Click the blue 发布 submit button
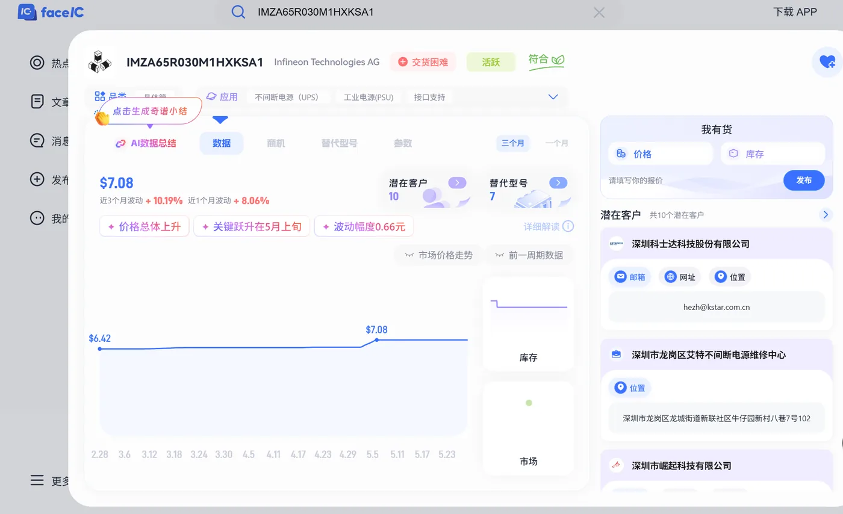The image size is (843, 514). tap(804, 180)
